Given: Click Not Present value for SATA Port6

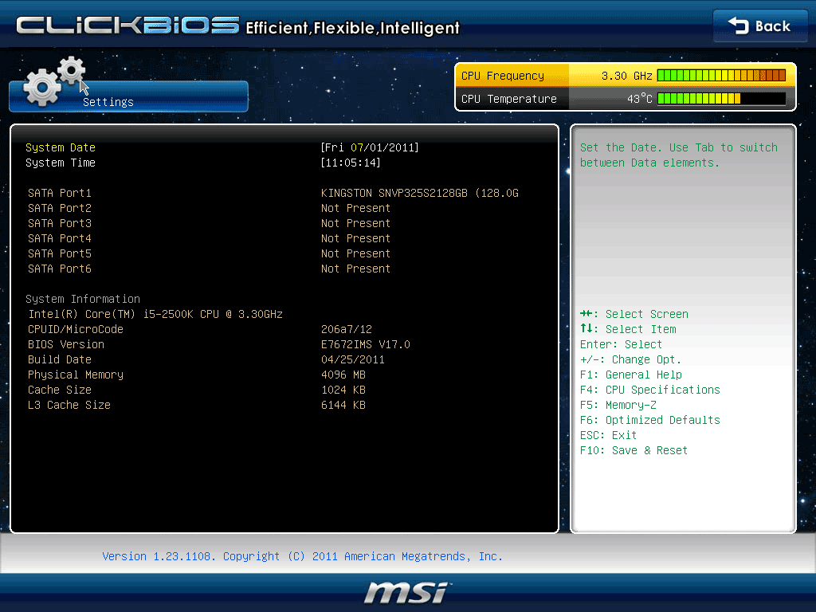Looking at the screenshot, I should (355, 269).
